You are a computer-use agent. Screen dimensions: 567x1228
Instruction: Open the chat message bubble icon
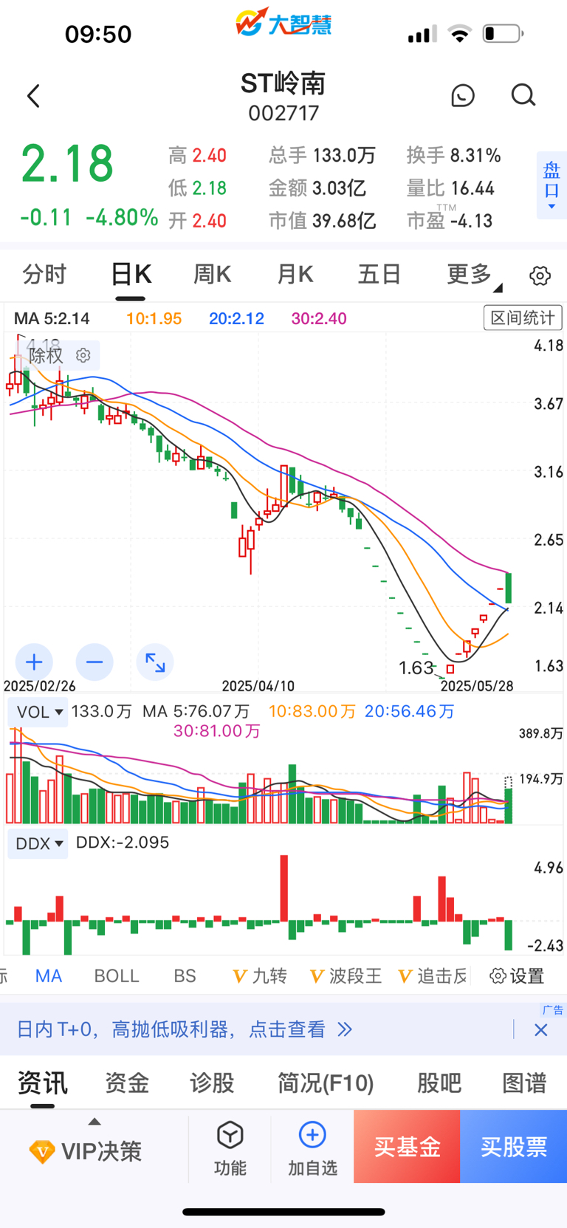(463, 95)
